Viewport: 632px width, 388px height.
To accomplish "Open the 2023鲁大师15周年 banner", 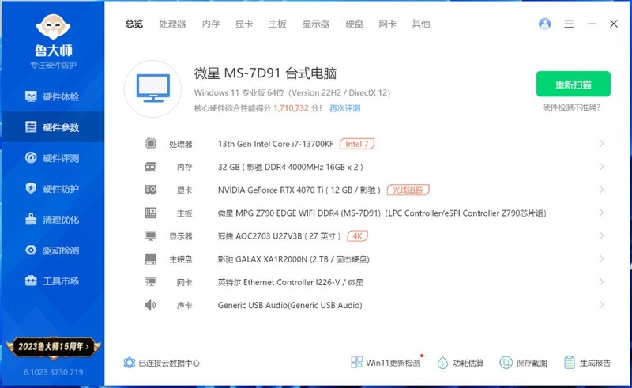I will pos(53,346).
